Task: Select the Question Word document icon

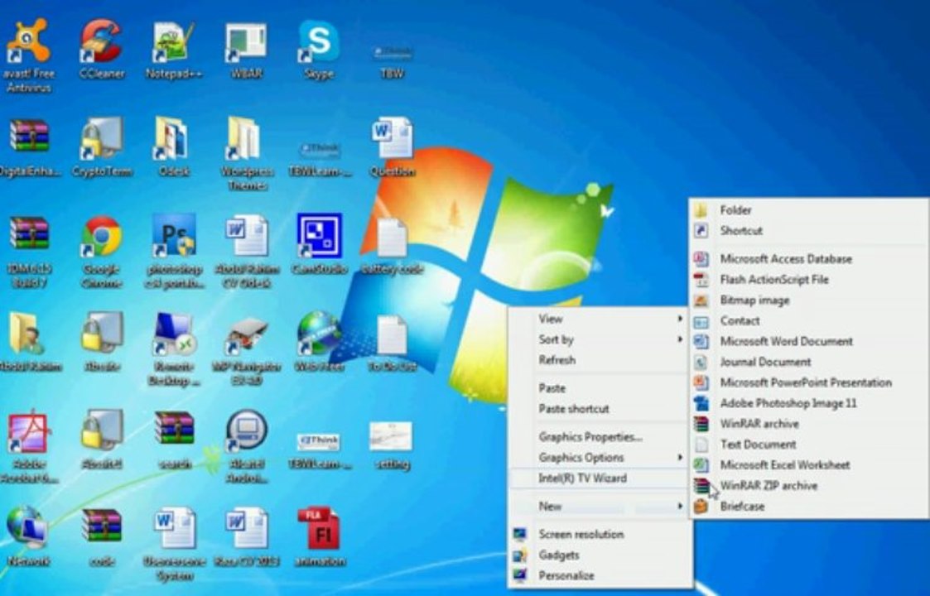Action: tap(392, 147)
